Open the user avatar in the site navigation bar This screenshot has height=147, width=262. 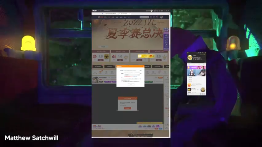(x=161, y=17)
